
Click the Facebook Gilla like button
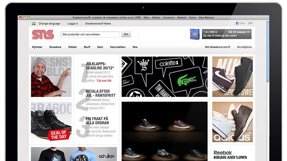pyautogui.click(x=240, y=23)
